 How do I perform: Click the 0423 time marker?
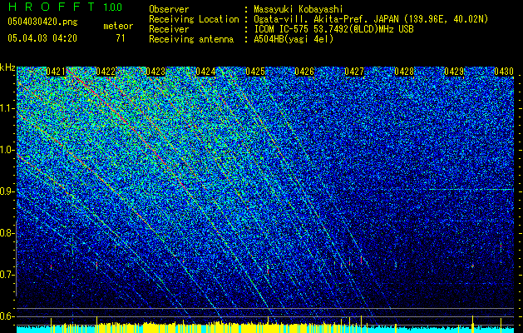tap(155, 72)
